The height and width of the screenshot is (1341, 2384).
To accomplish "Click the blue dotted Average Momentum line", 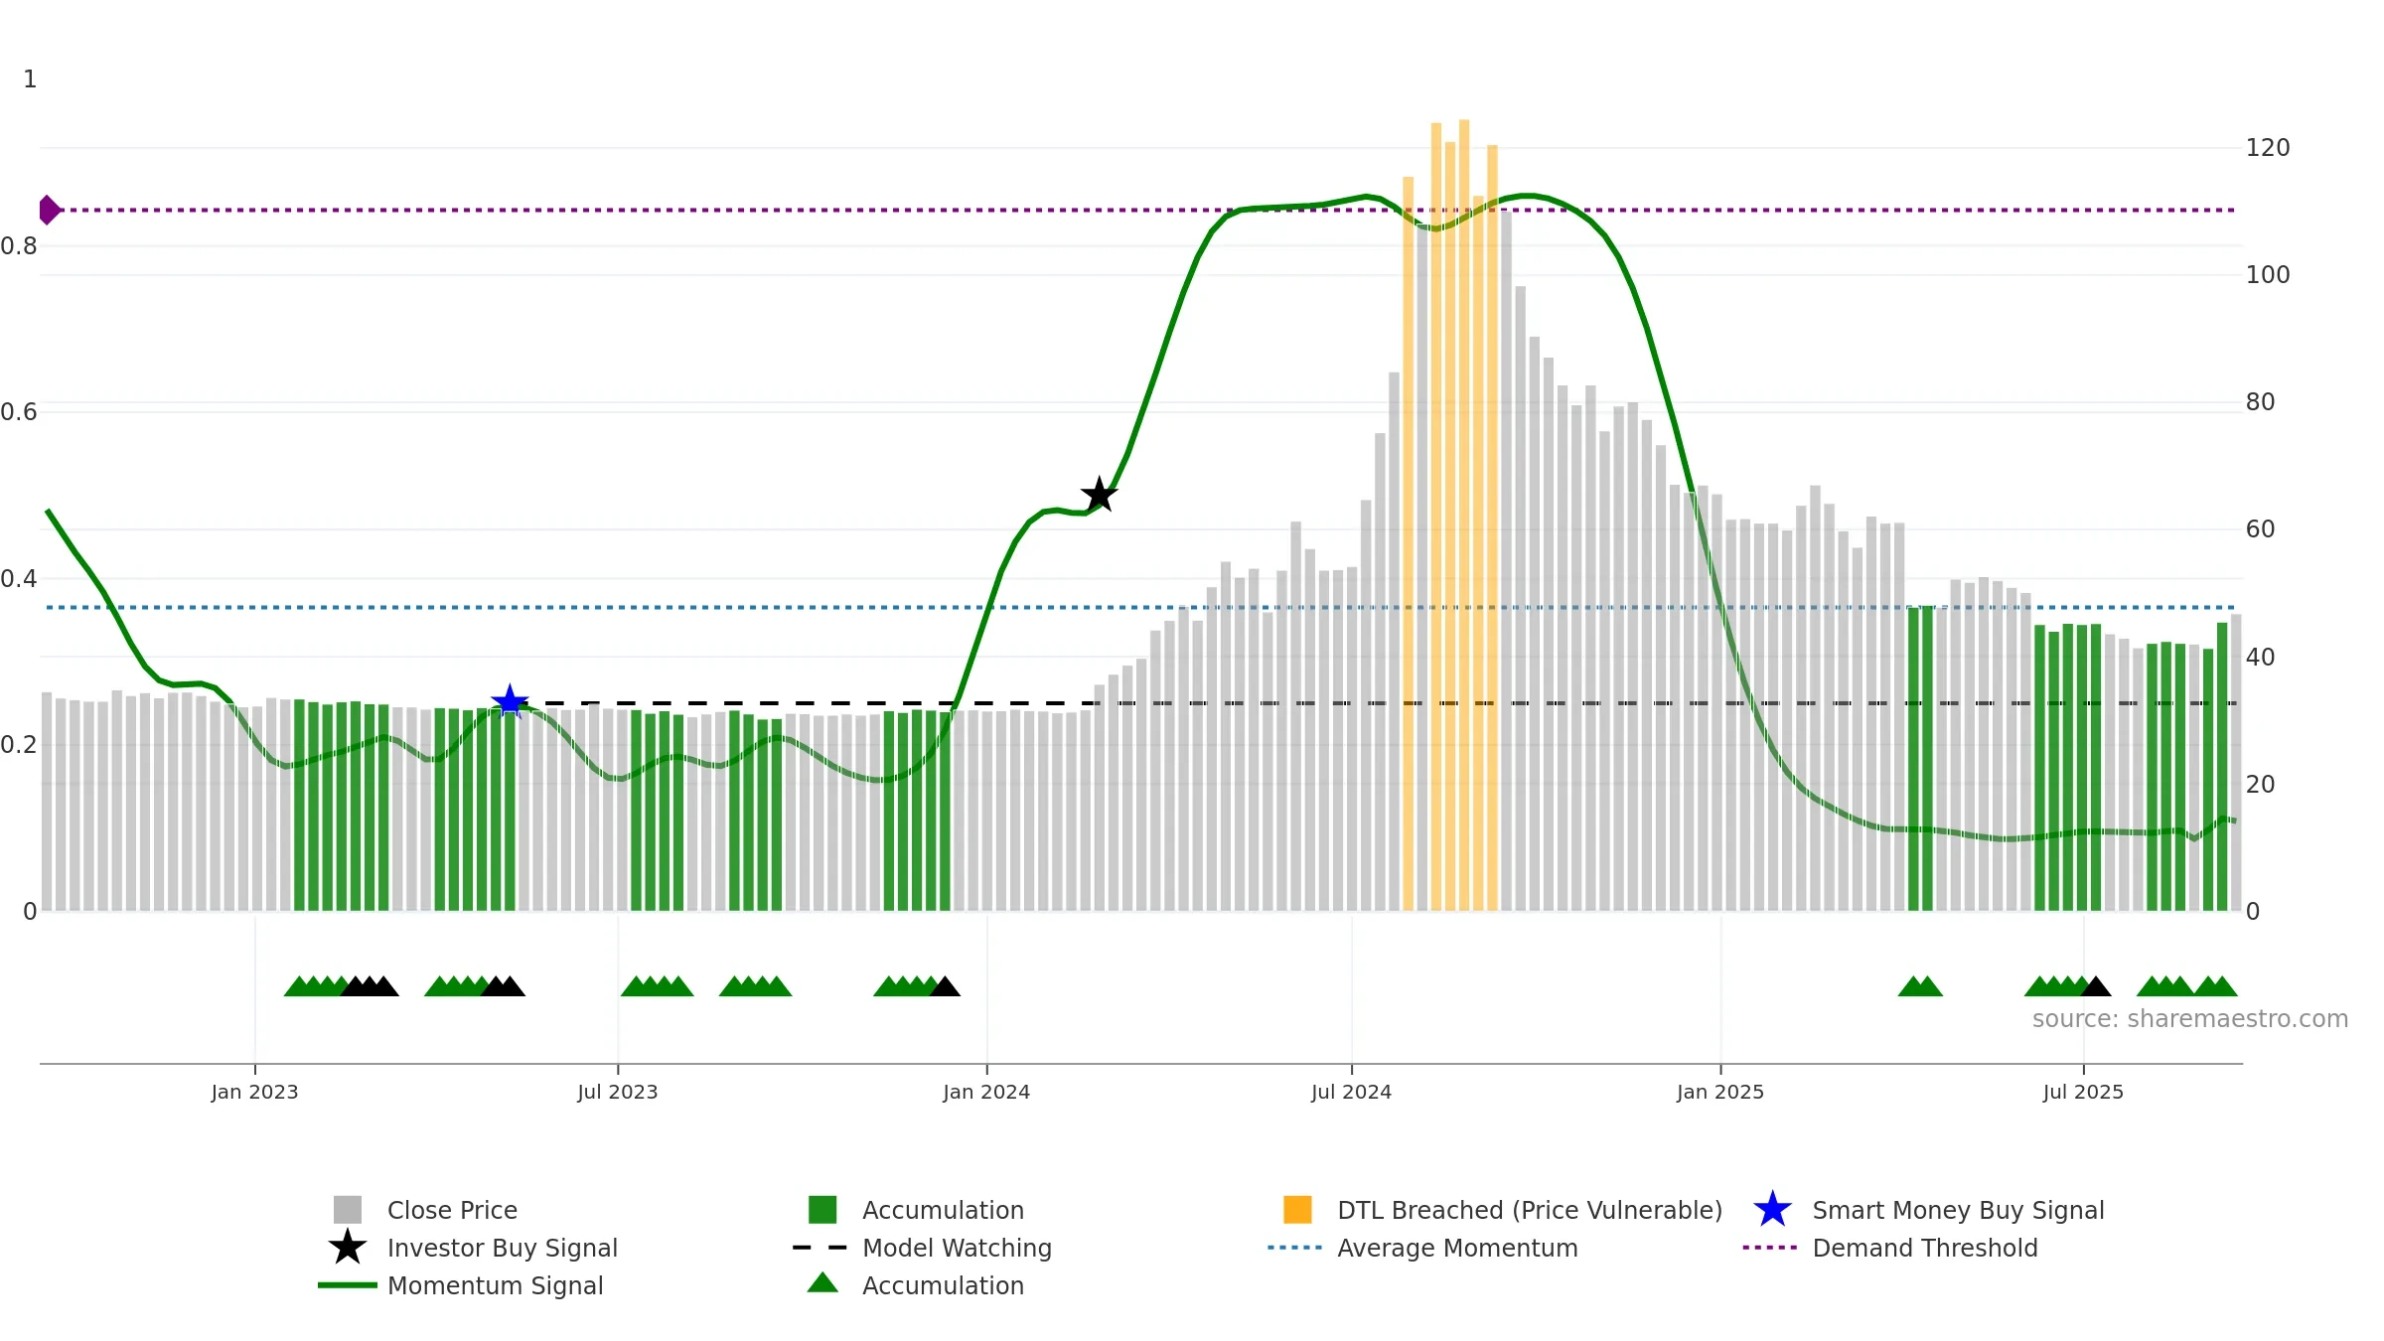I will [x=1142, y=607].
